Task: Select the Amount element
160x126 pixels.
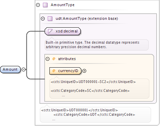Action: (x=10, y=69)
